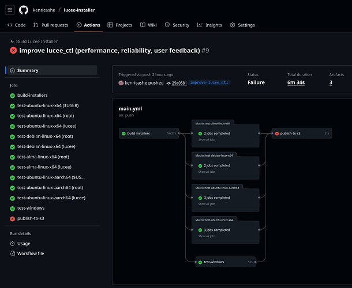
Task: Open the Projects tab
Action: click(x=120, y=25)
